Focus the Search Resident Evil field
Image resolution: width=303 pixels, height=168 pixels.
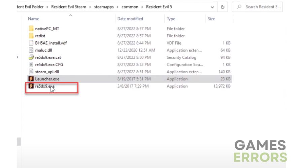point(257,7)
